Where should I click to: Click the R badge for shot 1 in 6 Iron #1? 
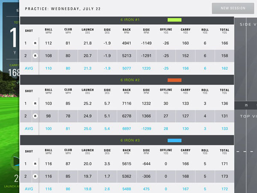[35, 43]
